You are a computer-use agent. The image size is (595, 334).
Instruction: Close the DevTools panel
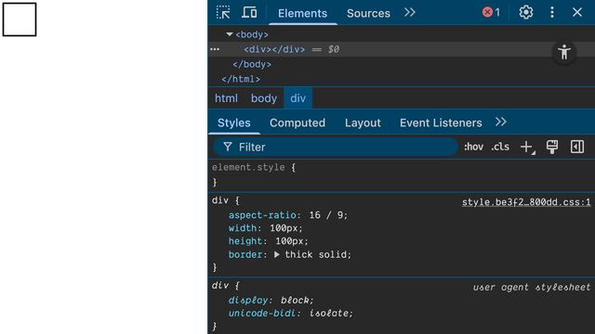pyautogui.click(x=577, y=12)
